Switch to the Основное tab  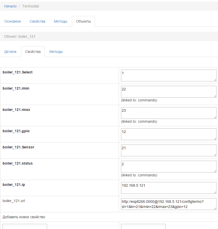coord(13,21)
